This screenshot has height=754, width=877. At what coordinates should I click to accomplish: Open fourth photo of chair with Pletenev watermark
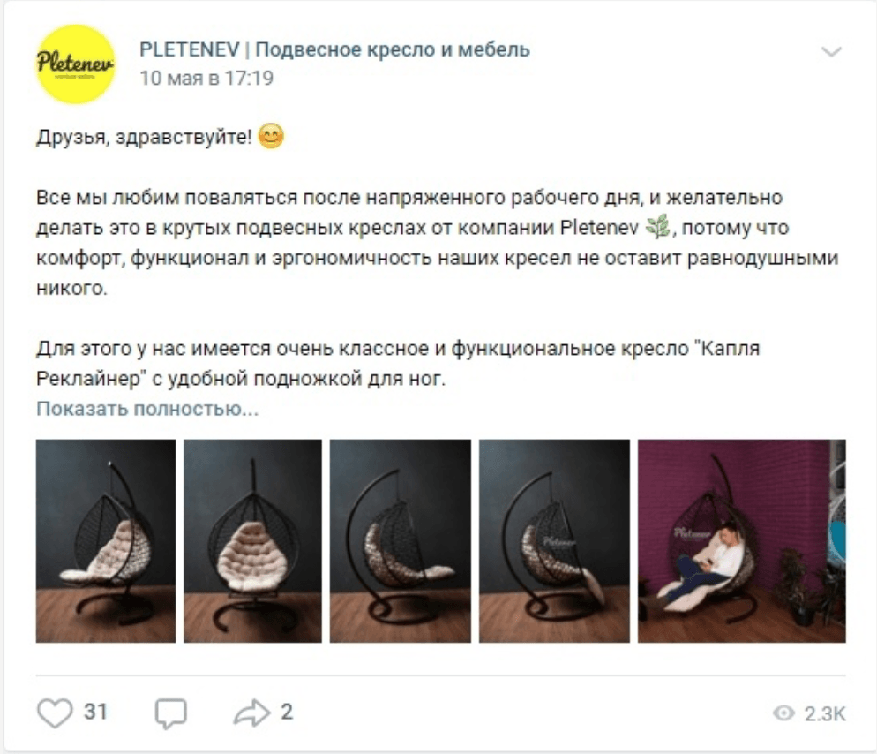click(554, 540)
